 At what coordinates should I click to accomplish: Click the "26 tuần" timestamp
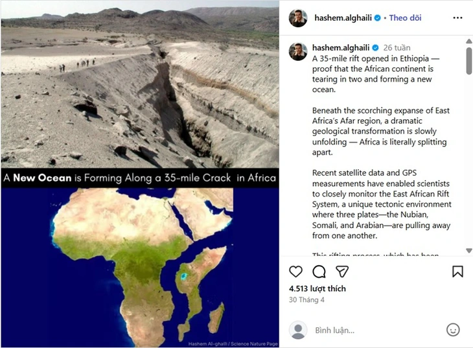tap(397, 48)
